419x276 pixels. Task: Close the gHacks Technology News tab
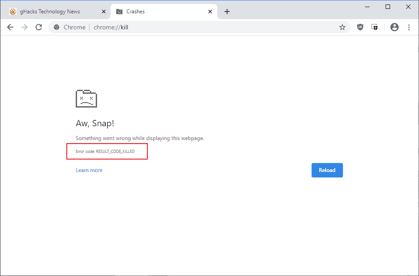point(104,12)
